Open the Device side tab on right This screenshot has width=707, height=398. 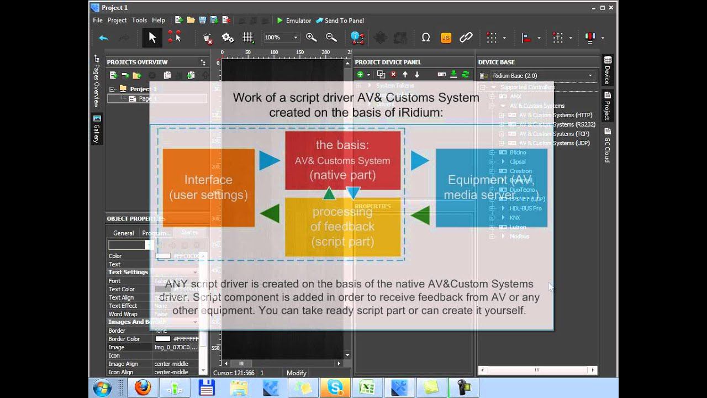click(x=607, y=70)
